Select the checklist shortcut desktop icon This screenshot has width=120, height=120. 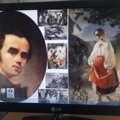click(x=3, y=91)
